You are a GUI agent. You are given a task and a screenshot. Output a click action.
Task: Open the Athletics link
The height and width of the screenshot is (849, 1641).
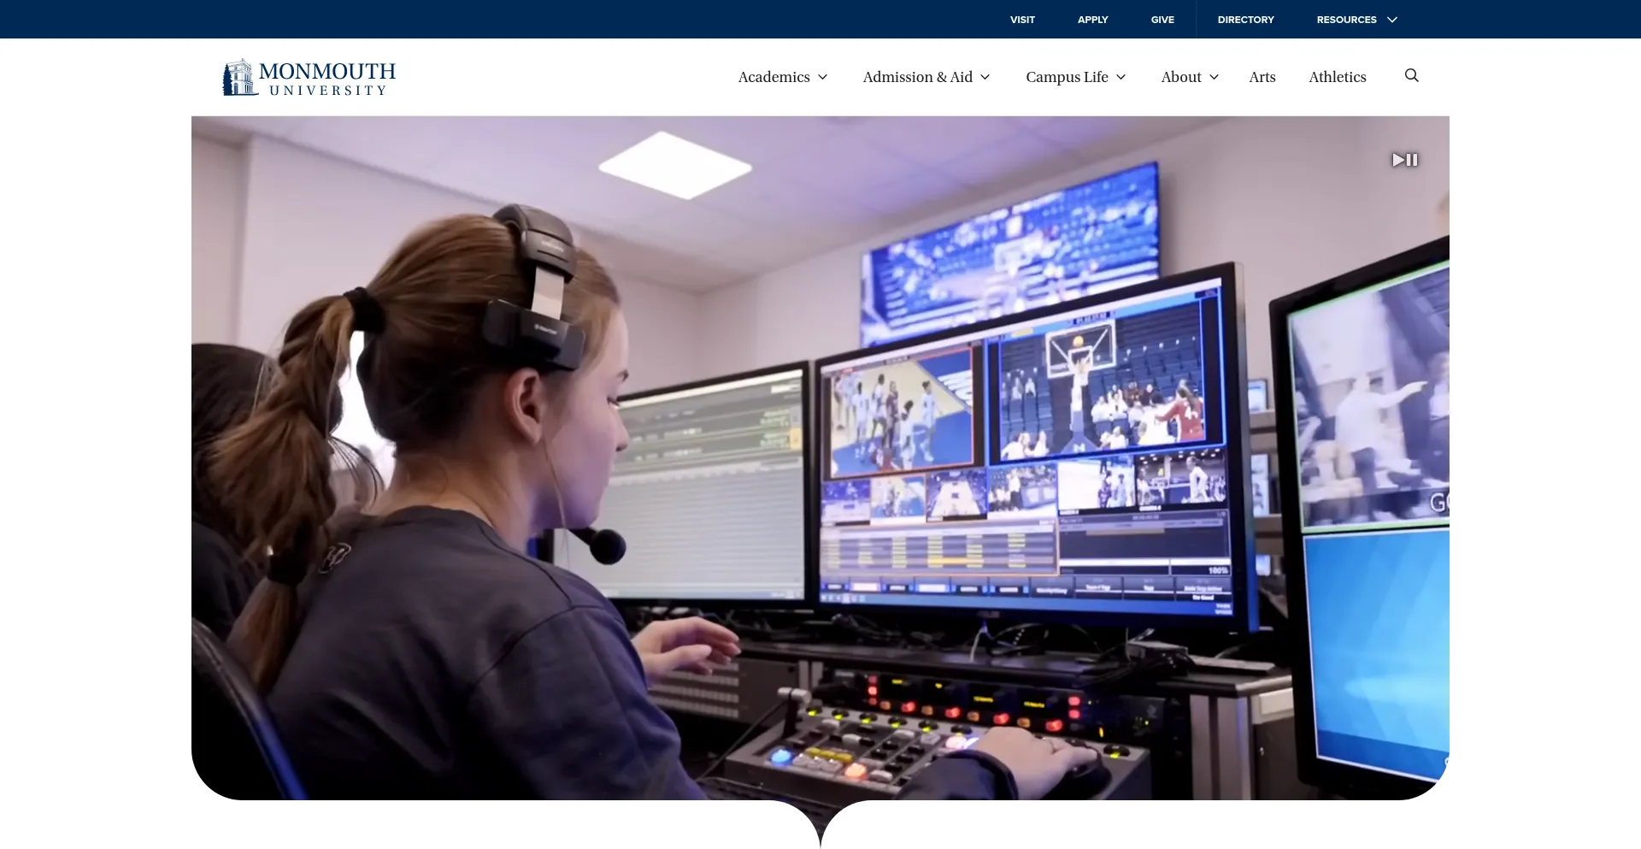pos(1337,77)
